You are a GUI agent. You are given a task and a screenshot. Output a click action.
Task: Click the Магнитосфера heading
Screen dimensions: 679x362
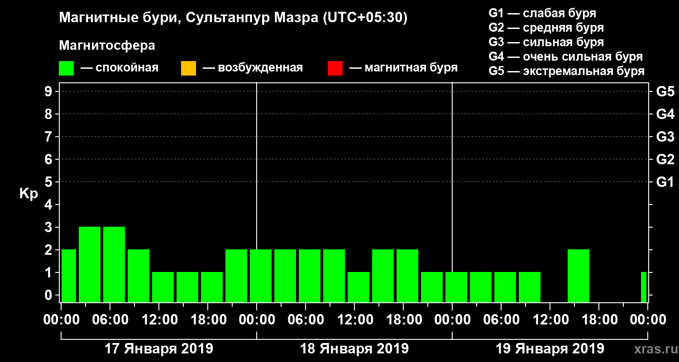click(107, 46)
